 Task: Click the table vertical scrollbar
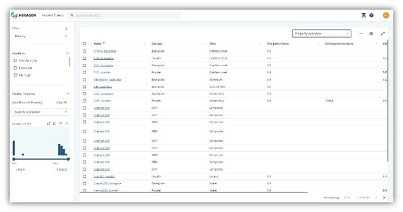pos(388,101)
